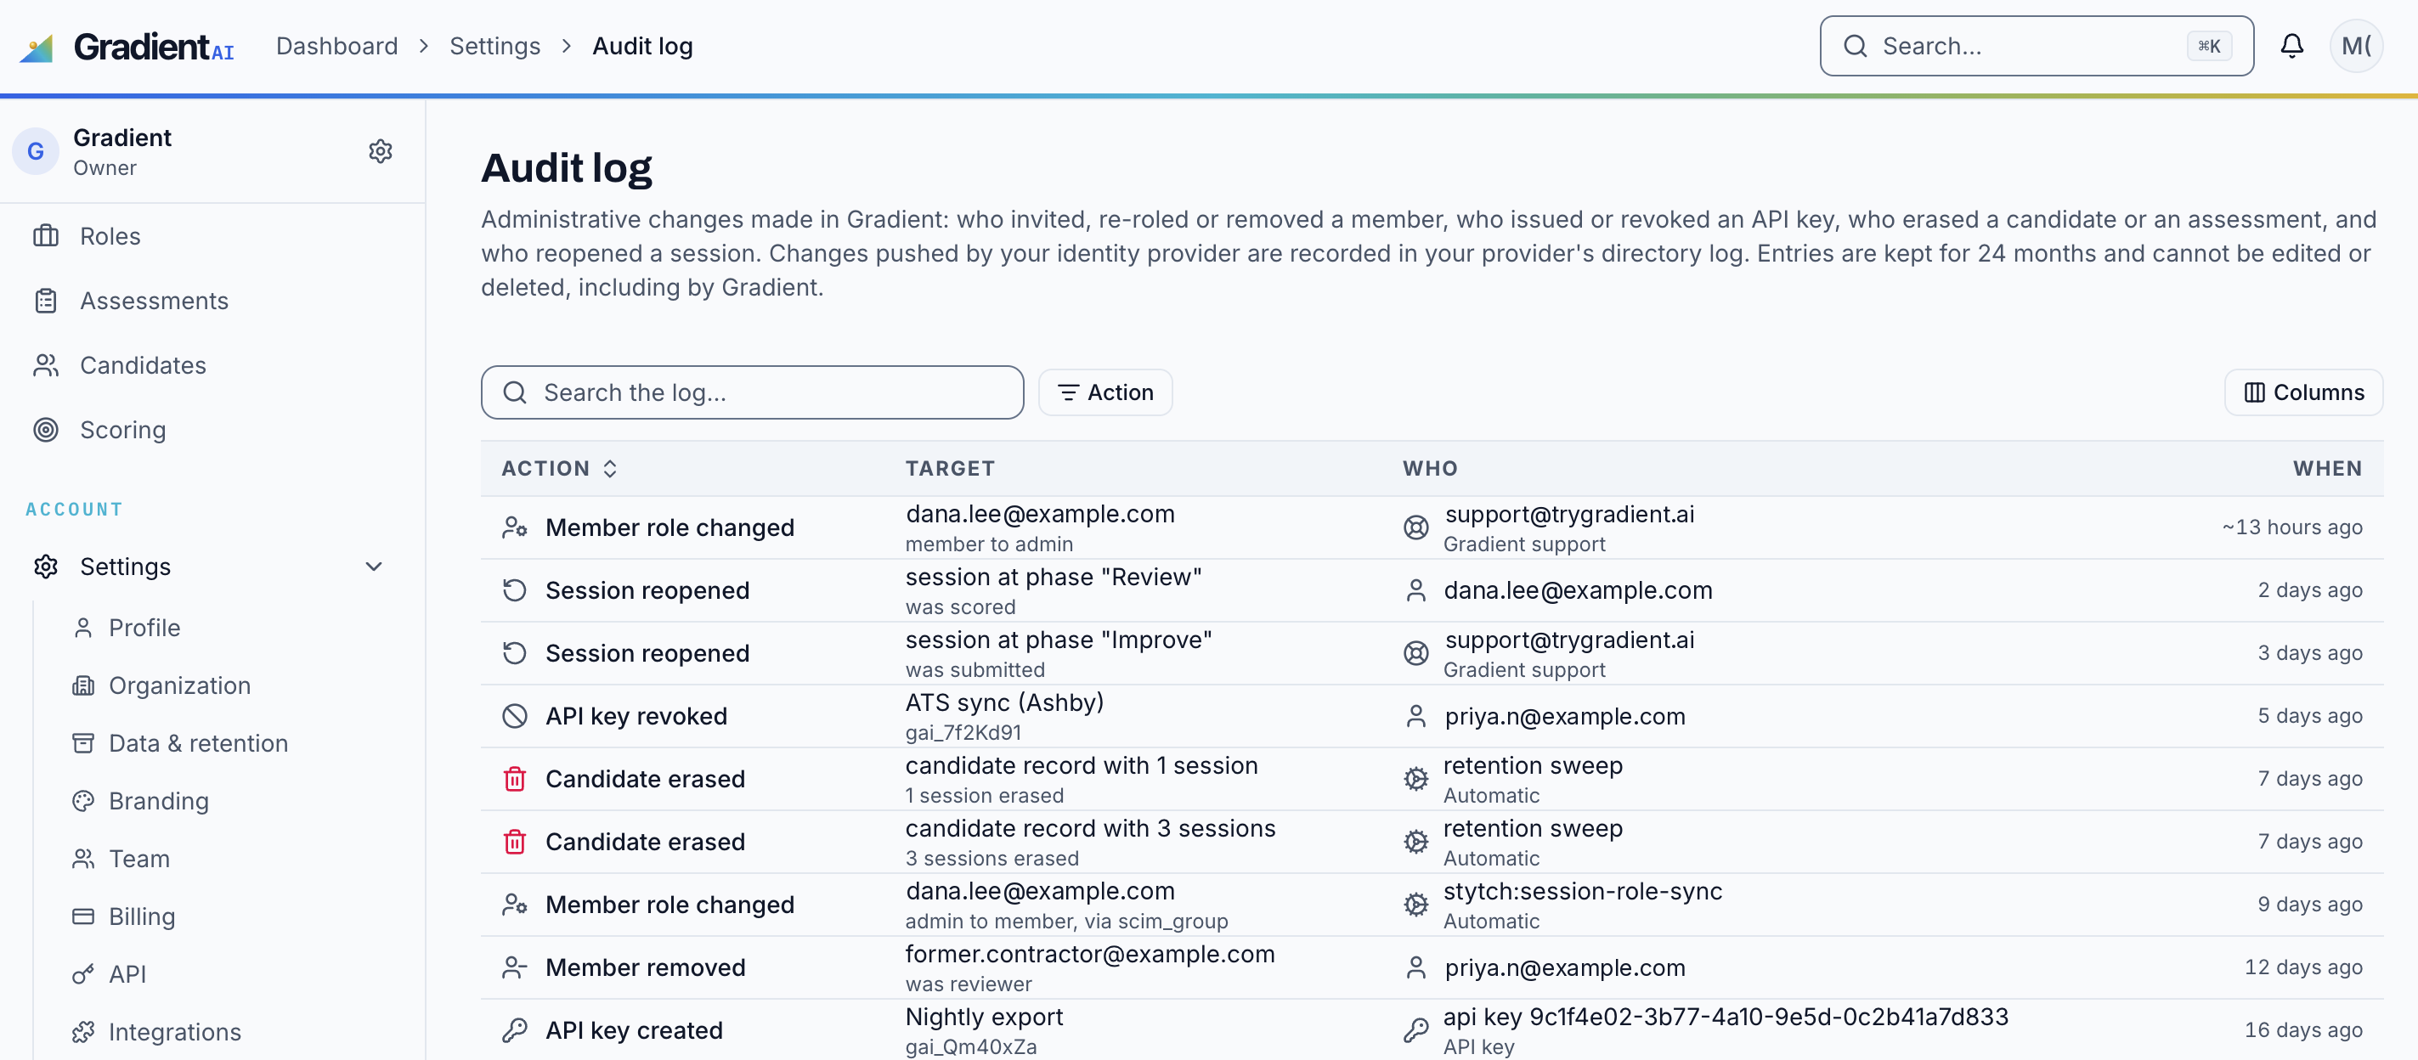
Task: Click the "gai_7f2Kd91" key id text
Action: [x=963, y=731]
